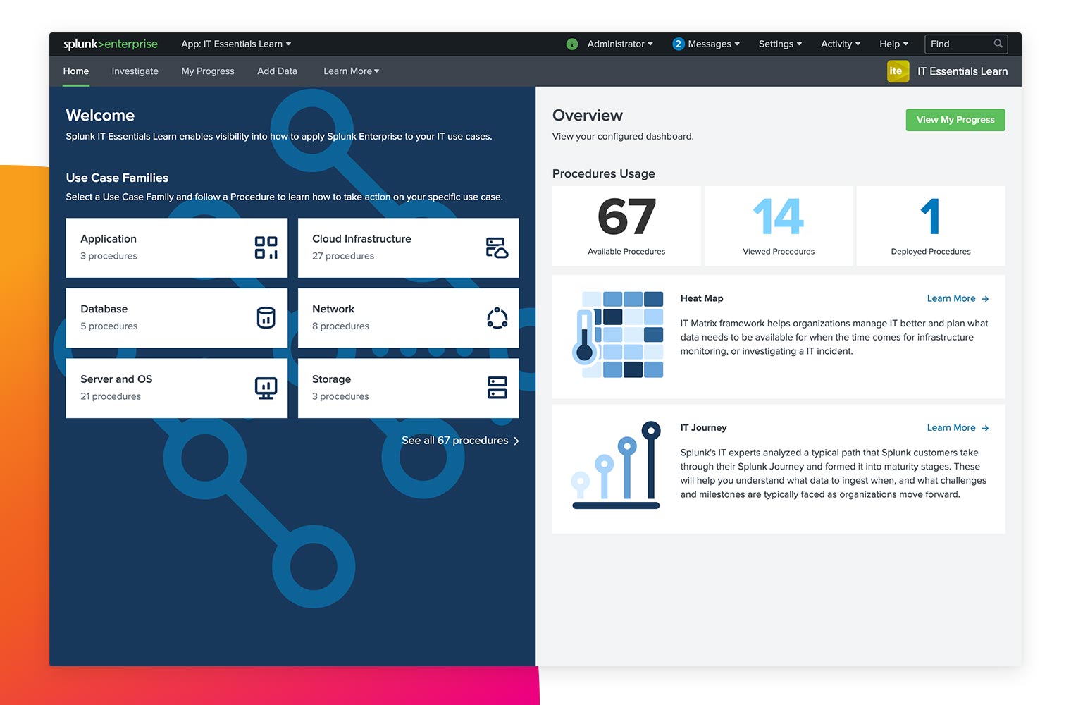Click the yellow ite app icon
The image size is (1071, 705).
point(898,71)
